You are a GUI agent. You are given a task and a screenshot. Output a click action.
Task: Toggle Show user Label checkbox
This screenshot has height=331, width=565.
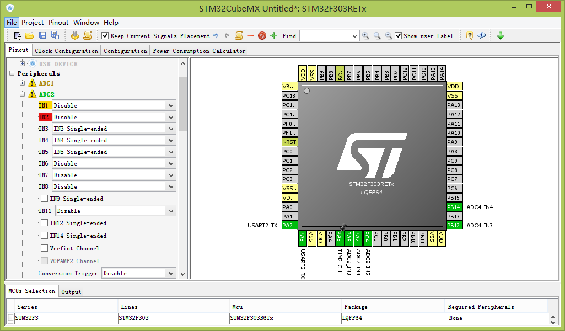click(398, 36)
